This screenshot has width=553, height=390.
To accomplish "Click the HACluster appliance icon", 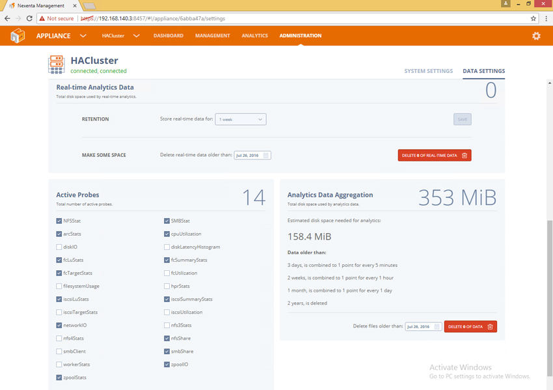I will (56, 64).
